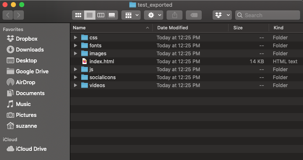This screenshot has width=303, height=160.
Task: Click the index.html file name
Action: (102, 62)
